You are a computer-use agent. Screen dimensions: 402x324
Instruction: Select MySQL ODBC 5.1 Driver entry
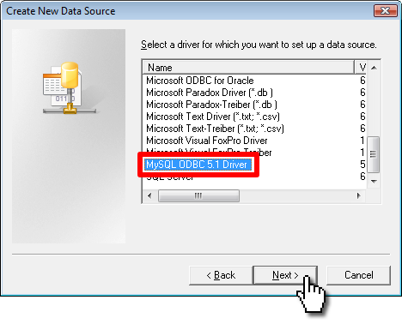pyautogui.click(x=198, y=165)
